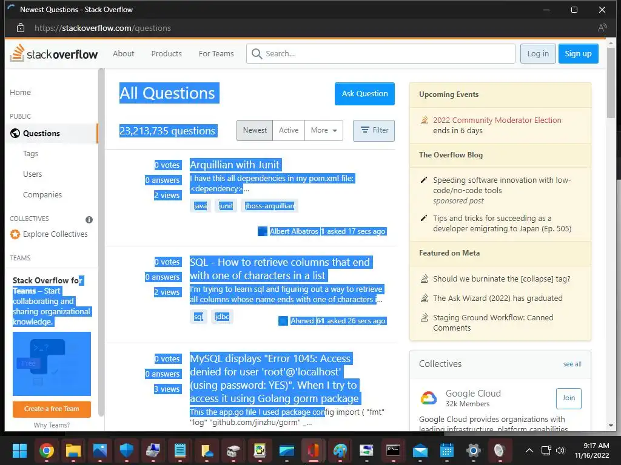Open 2022 Community Moderator Election link
Screen dimensions: 621x465
point(497,120)
